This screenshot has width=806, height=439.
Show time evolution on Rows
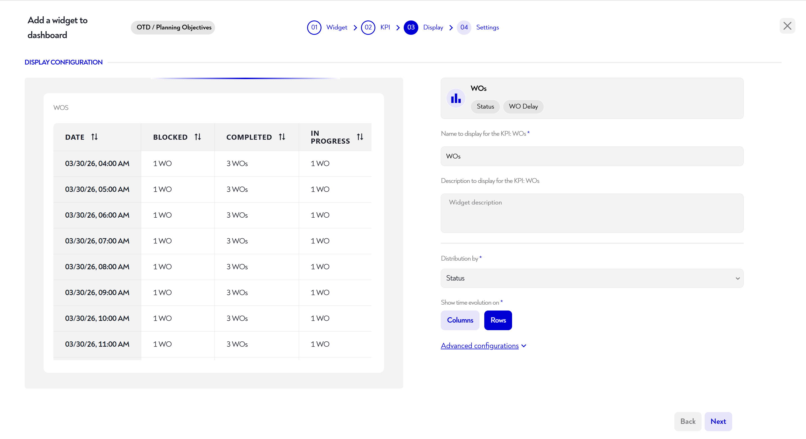(x=498, y=320)
